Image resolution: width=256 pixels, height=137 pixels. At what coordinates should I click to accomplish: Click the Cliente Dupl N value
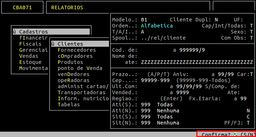tap(216, 20)
